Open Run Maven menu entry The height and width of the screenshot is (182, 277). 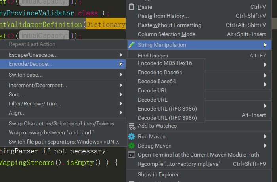click(199, 136)
